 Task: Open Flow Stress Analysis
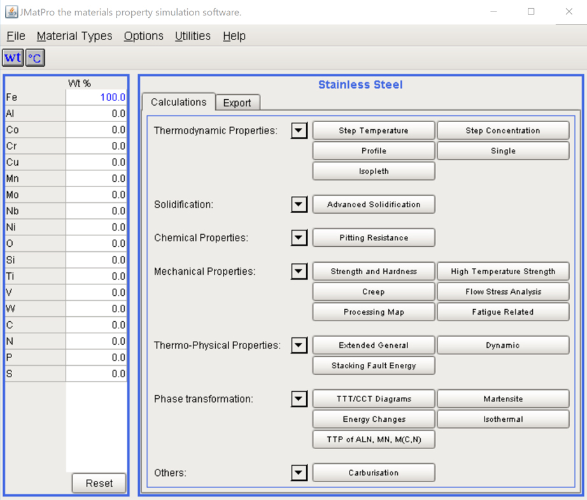503,291
